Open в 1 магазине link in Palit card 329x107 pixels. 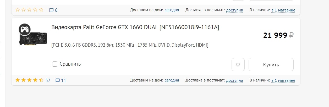pyautogui.click(x=283, y=80)
